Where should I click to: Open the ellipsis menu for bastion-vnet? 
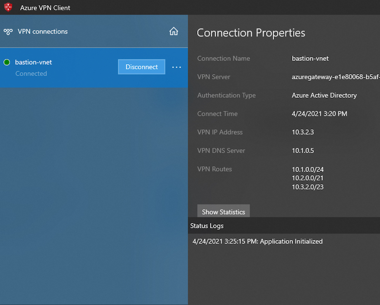pyautogui.click(x=177, y=67)
